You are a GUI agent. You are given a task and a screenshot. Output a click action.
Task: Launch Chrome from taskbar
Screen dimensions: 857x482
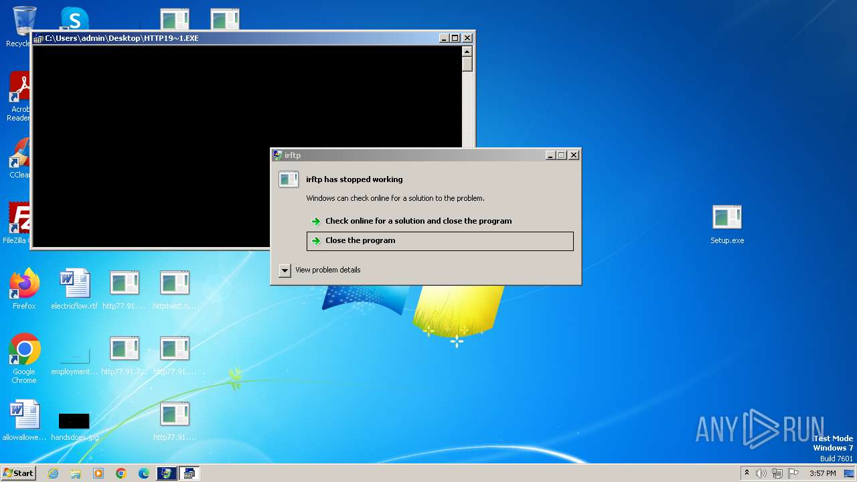[x=121, y=473]
